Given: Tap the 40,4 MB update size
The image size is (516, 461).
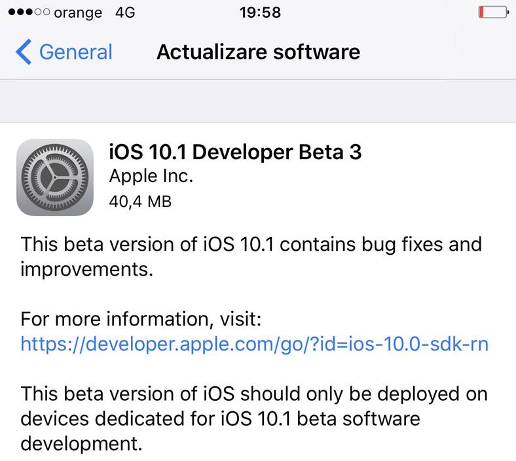Looking at the screenshot, I should pos(140,201).
